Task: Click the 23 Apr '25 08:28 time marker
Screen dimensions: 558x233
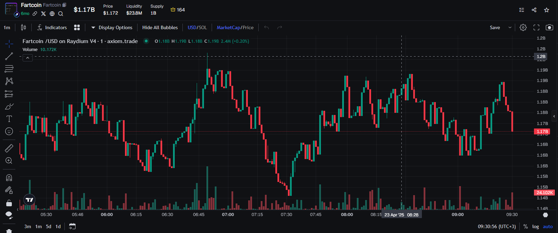Action: tap(401, 215)
